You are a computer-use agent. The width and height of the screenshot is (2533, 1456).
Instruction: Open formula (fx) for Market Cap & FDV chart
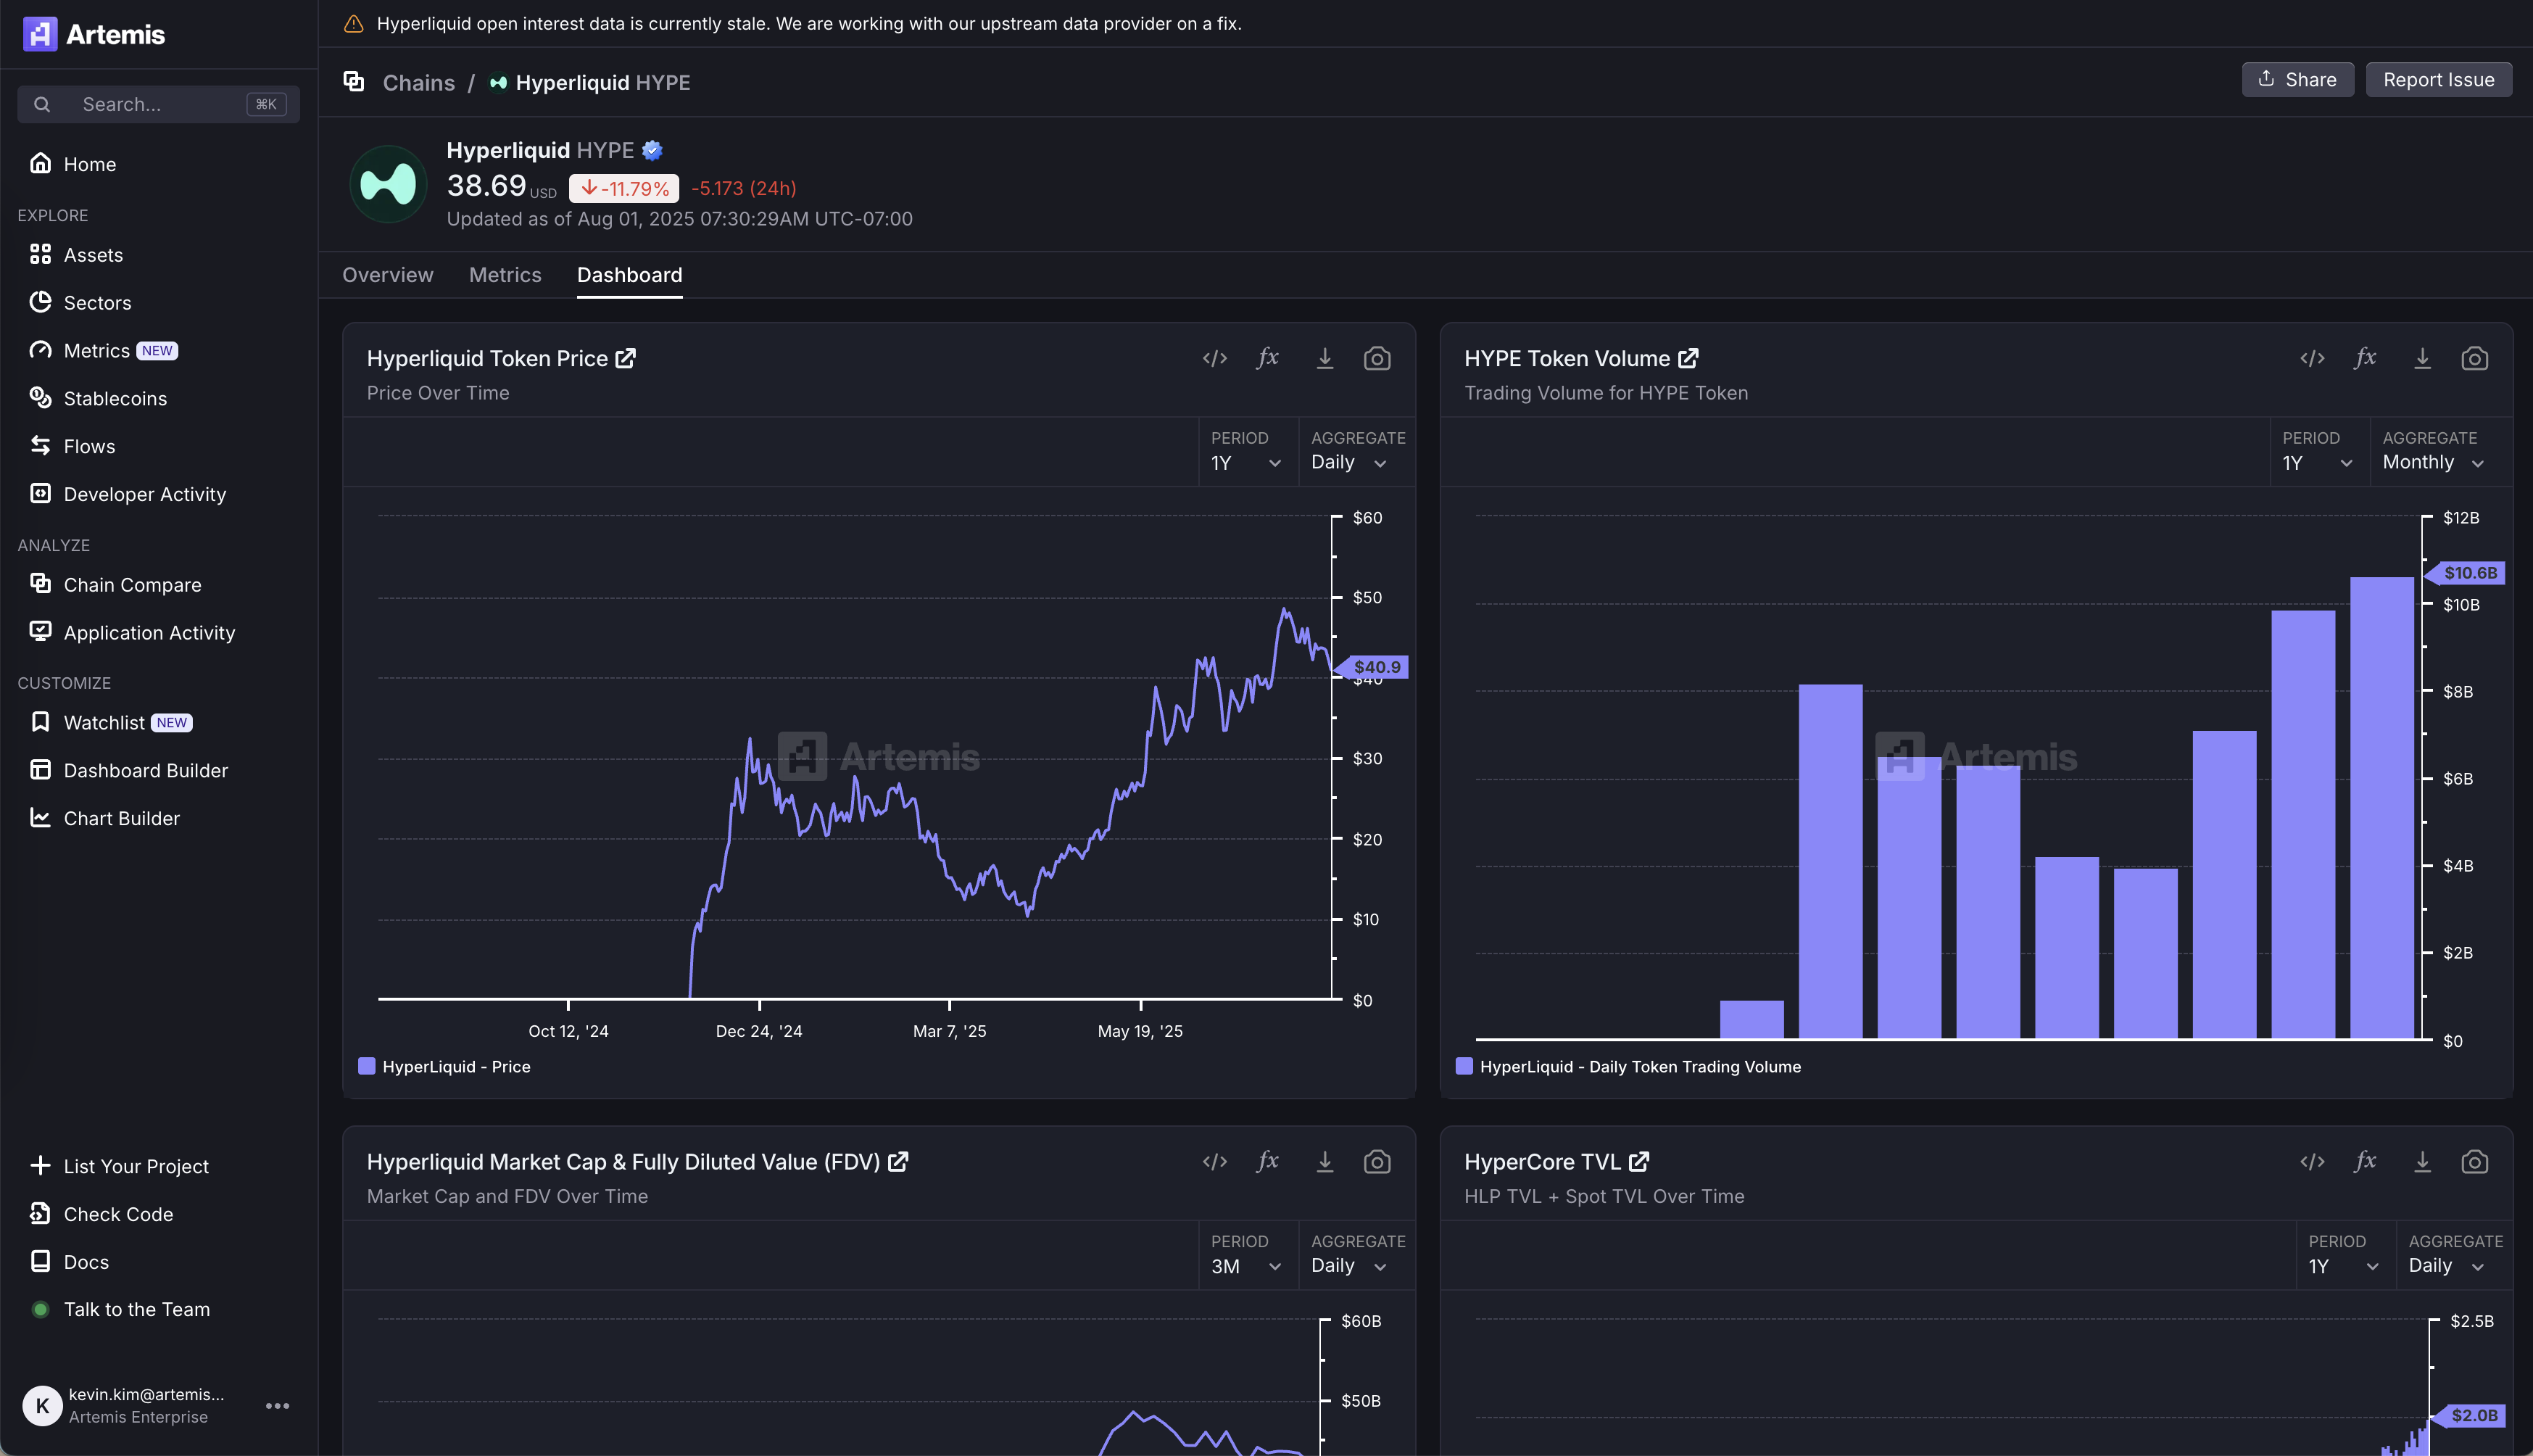point(1267,1161)
